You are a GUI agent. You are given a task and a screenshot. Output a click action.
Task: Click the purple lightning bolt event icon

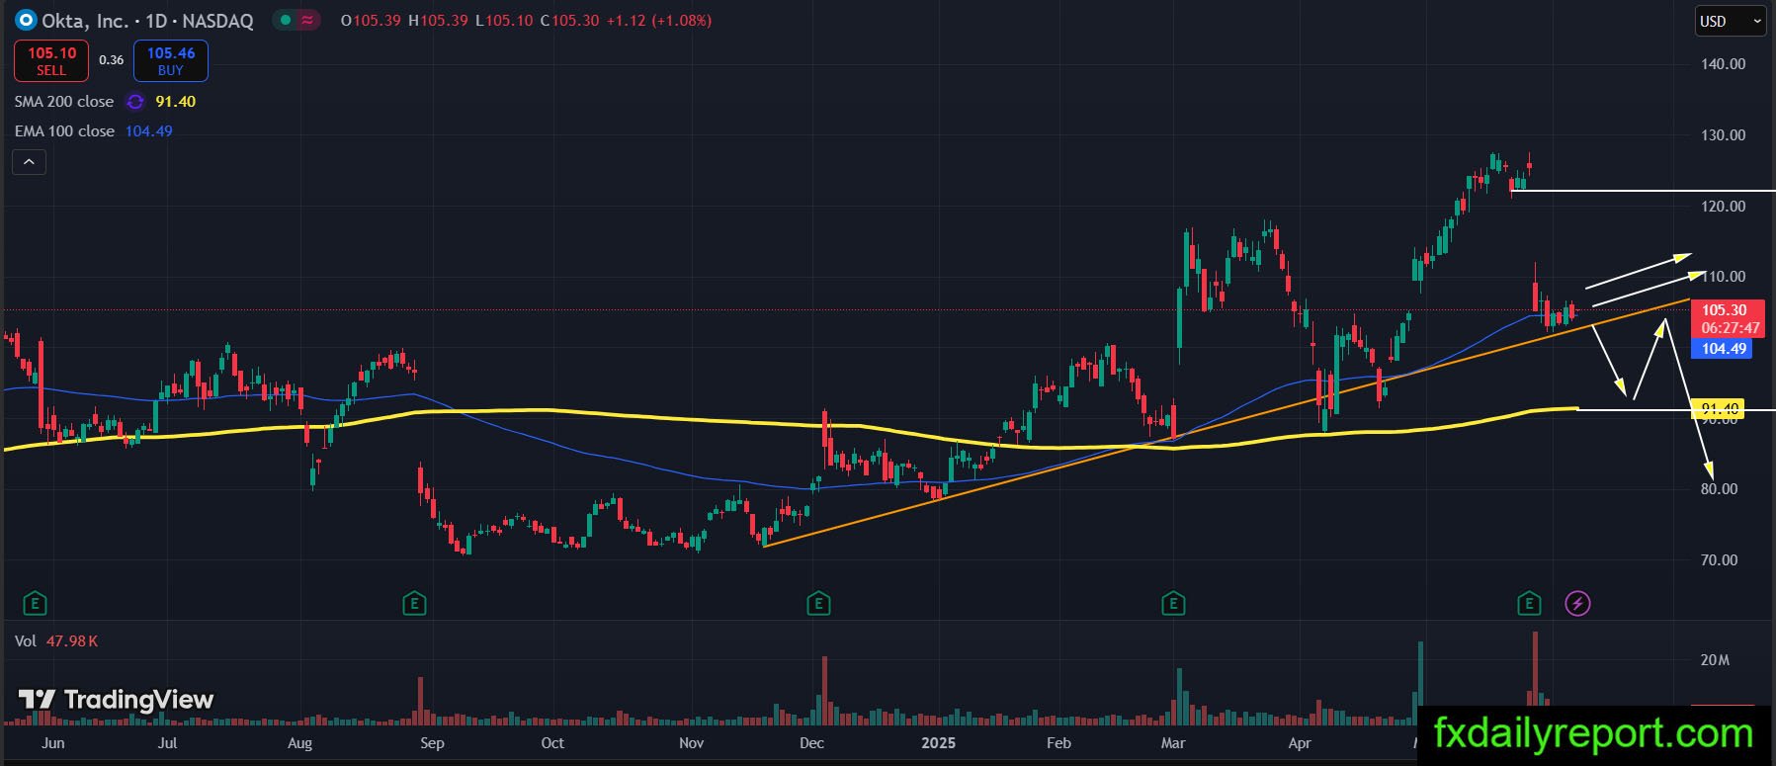click(1578, 603)
